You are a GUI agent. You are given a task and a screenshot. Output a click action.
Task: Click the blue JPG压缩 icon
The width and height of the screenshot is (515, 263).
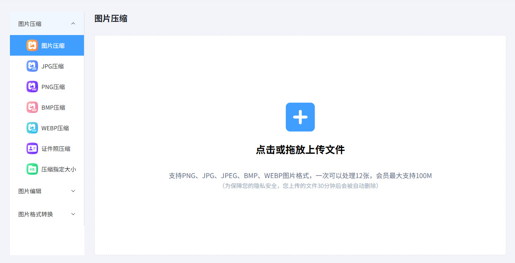(x=32, y=66)
